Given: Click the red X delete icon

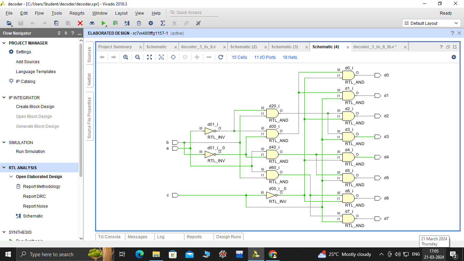Looking at the screenshot, I should coord(80,23).
